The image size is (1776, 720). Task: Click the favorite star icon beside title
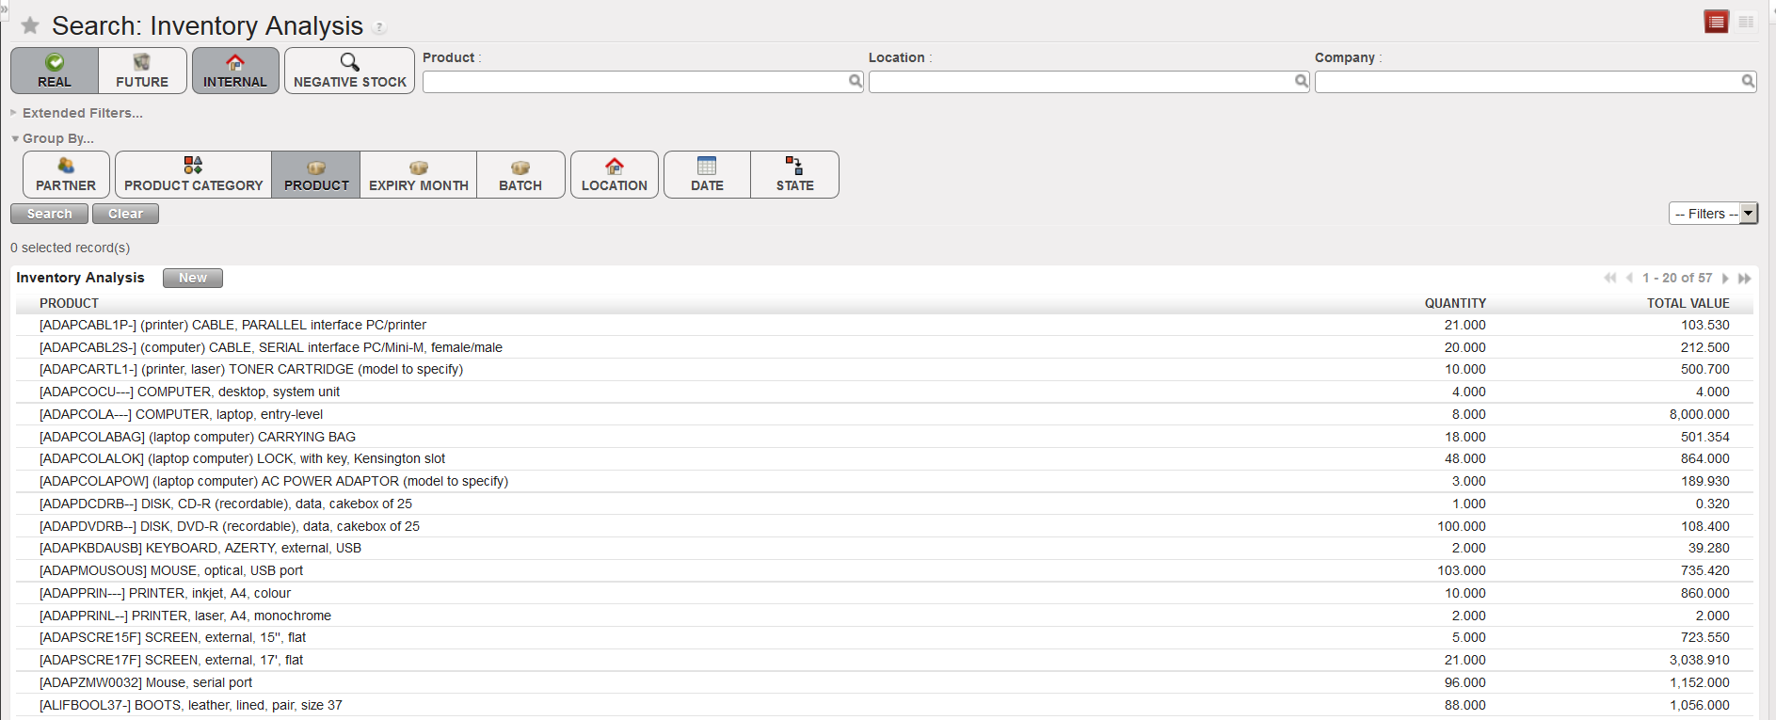click(x=30, y=25)
